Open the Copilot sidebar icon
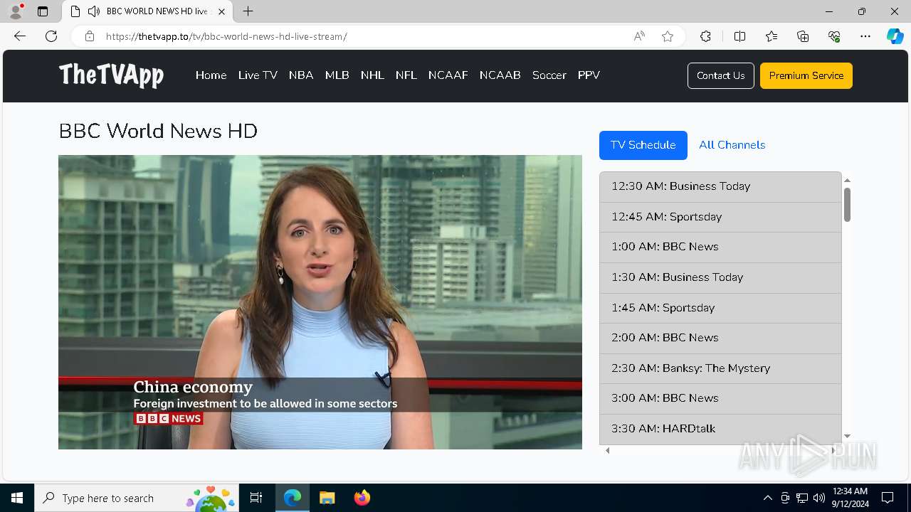 tap(895, 36)
